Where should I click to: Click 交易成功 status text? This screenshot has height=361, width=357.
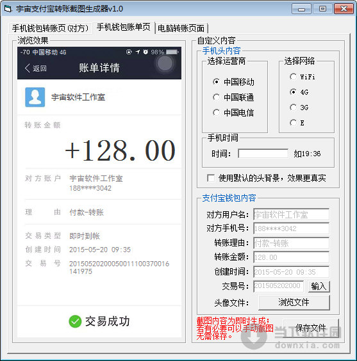tap(108, 321)
